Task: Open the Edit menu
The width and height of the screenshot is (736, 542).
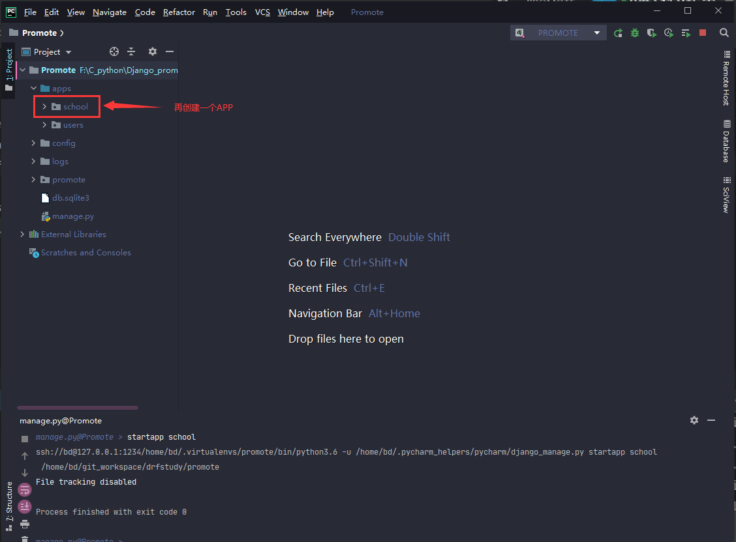Action: point(51,12)
